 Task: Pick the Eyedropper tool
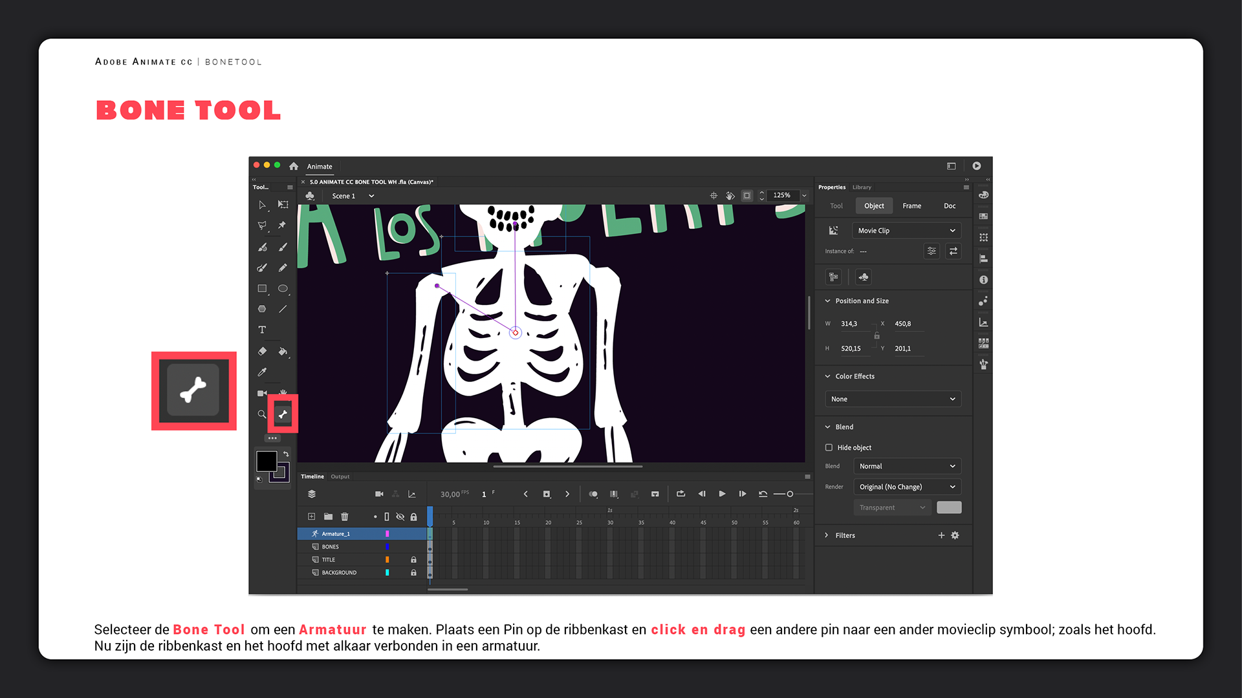(262, 372)
